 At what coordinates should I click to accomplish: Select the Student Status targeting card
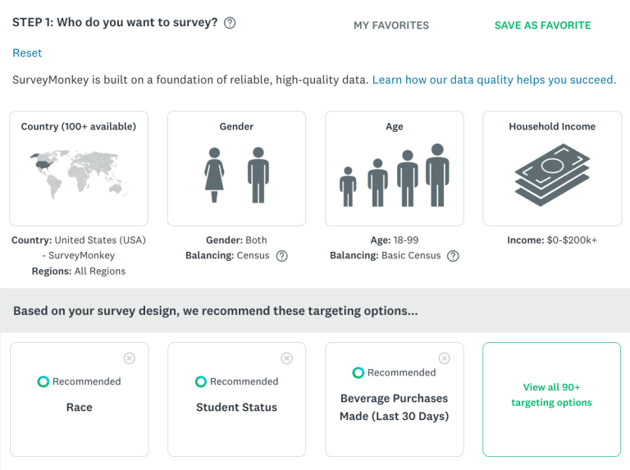236,399
